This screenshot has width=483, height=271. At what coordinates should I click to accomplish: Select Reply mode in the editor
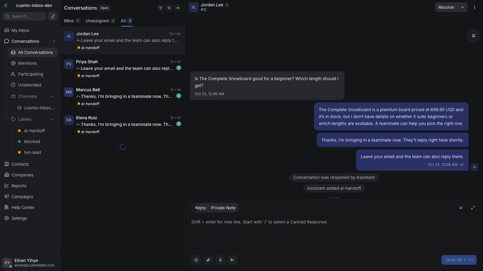click(x=200, y=208)
